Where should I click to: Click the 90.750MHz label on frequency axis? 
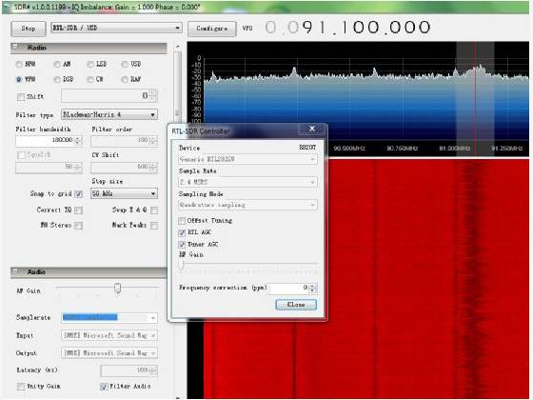click(402, 149)
